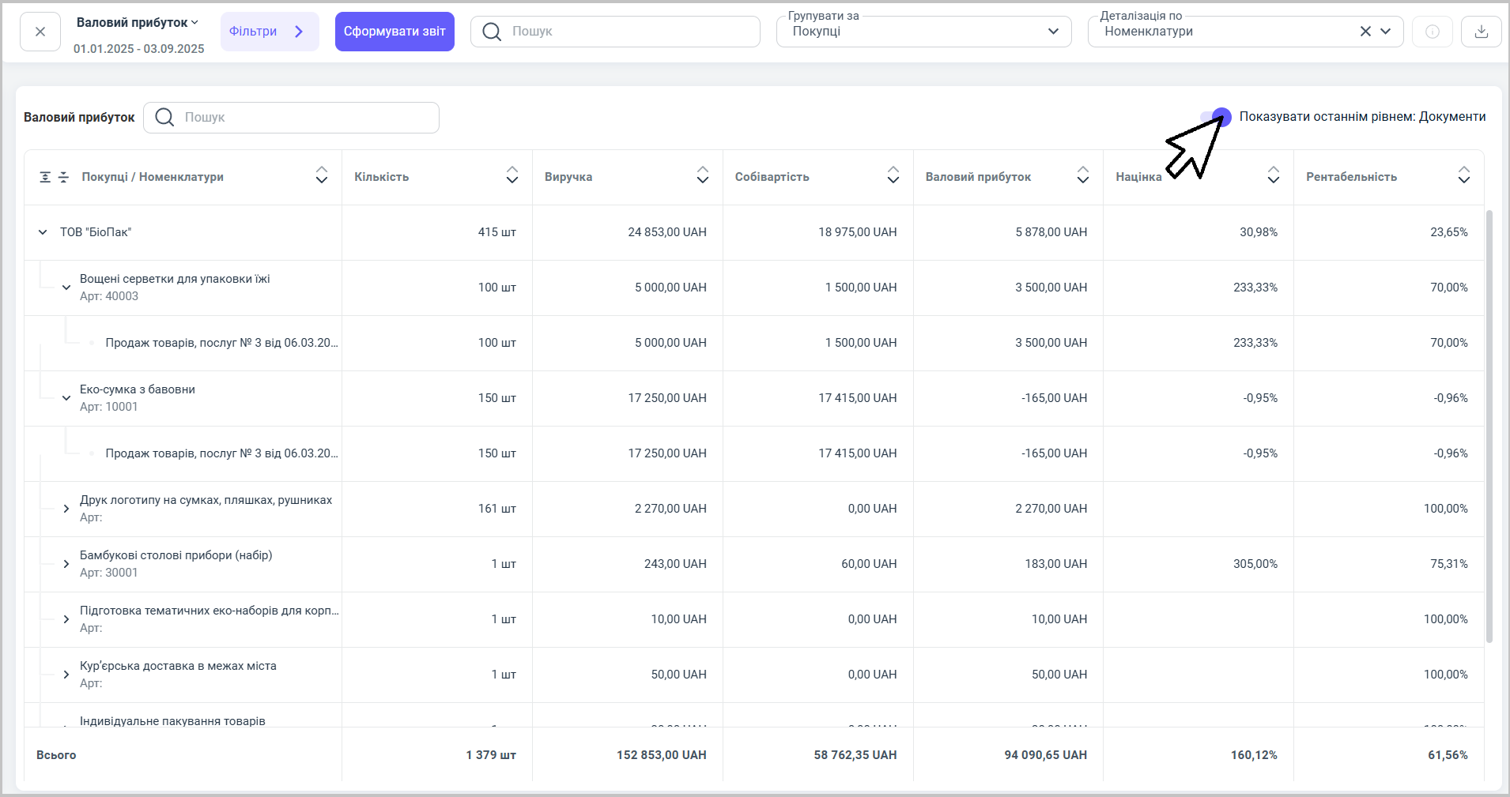Collapse the ТОВ "БіоПак" row
This screenshot has width=1510, height=797.
(x=43, y=232)
